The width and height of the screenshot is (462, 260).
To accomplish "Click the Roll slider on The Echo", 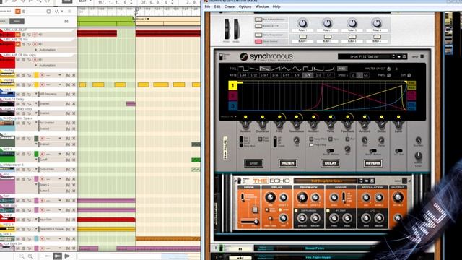I will point(250,222).
